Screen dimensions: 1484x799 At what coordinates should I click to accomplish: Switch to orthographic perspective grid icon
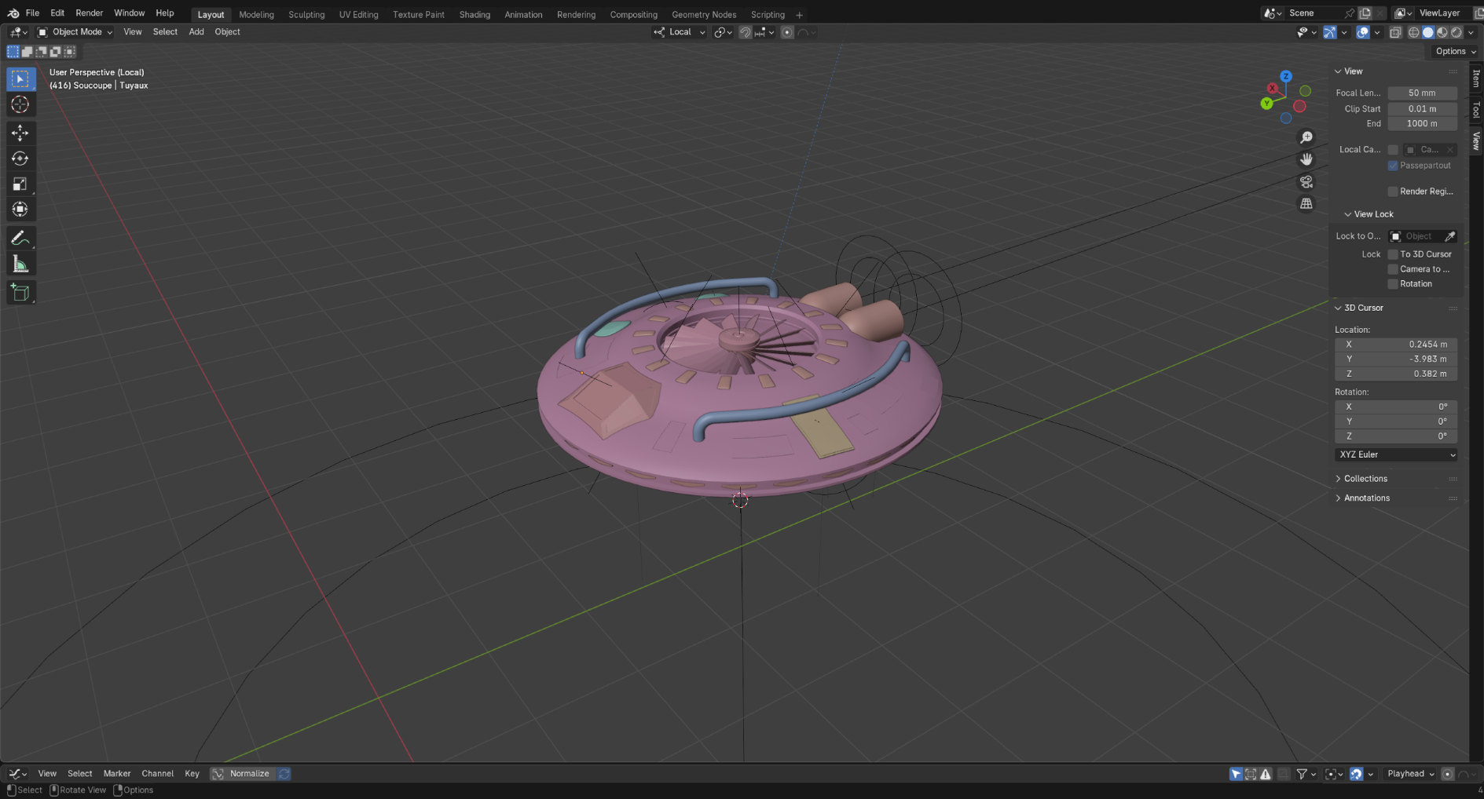pyautogui.click(x=1306, y=203)
